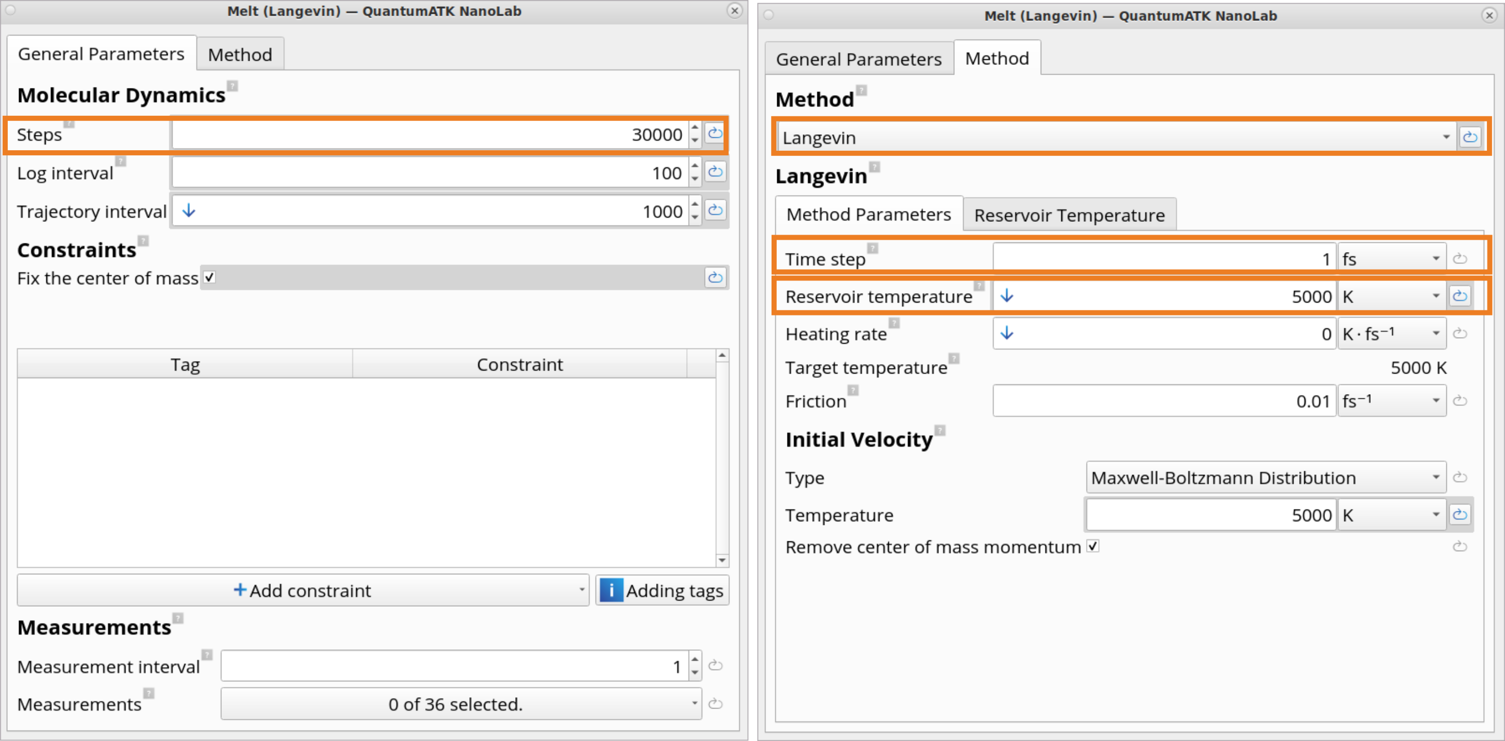The width and height of the screenshot is (1505, 741).
Task: Click the blue arrow in Reservoir temperature field
Action: [x=1007, y=296]
